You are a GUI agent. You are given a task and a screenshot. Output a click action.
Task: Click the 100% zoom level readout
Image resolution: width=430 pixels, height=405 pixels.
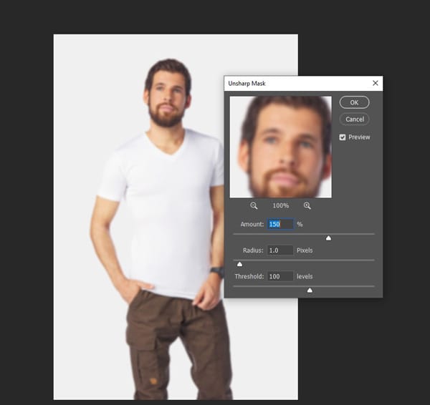280,205
